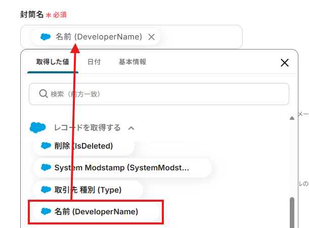Collapse the レコードを取得する section chevron
309x228 pixels.
pyautogui.click(x=131, y=128)
